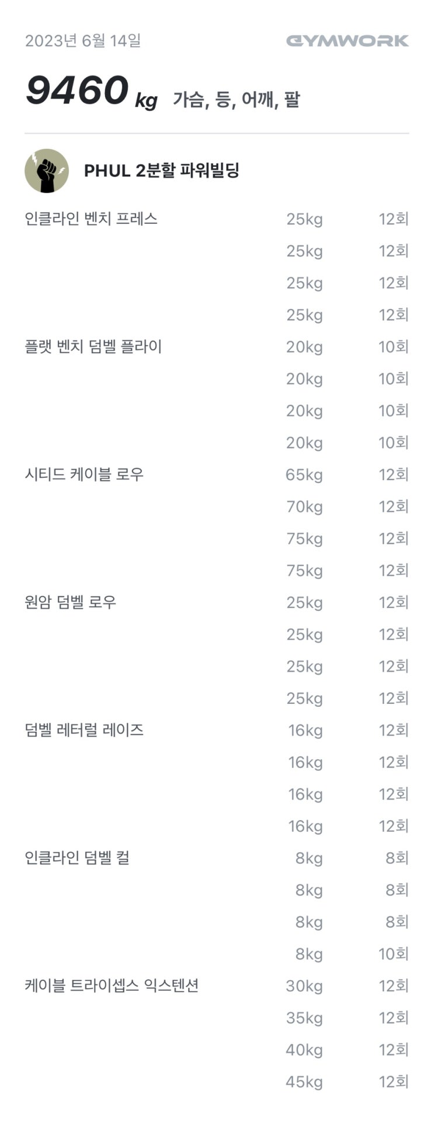Click the 10회 reps of last dumbbell curl set
Screen dimensions: 434x1132
coord(393,954)
